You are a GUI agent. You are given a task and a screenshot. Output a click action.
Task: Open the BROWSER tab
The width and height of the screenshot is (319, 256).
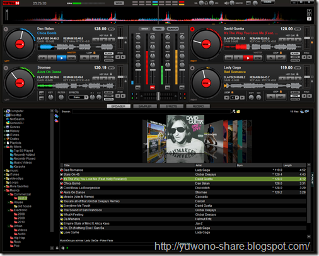click(119, 107)
